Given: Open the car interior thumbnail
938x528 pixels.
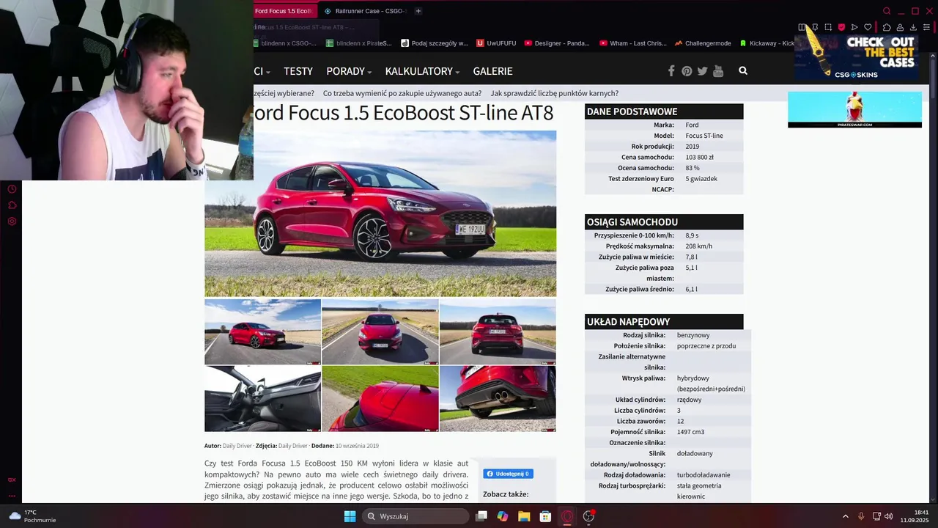Looking at the screenshot, I should pos(262,399).
